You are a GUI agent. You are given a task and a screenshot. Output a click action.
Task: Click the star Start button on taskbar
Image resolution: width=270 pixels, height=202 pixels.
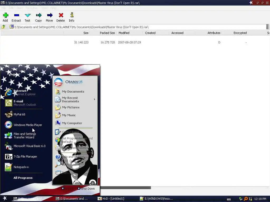[x=5, y=198]
